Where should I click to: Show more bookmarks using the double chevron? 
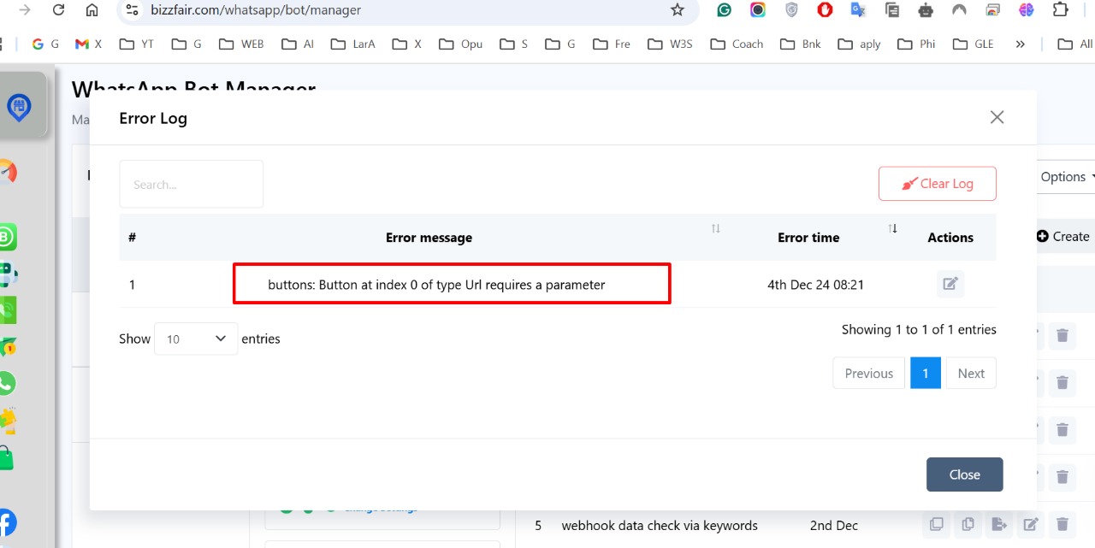[x=1020, y=44]
